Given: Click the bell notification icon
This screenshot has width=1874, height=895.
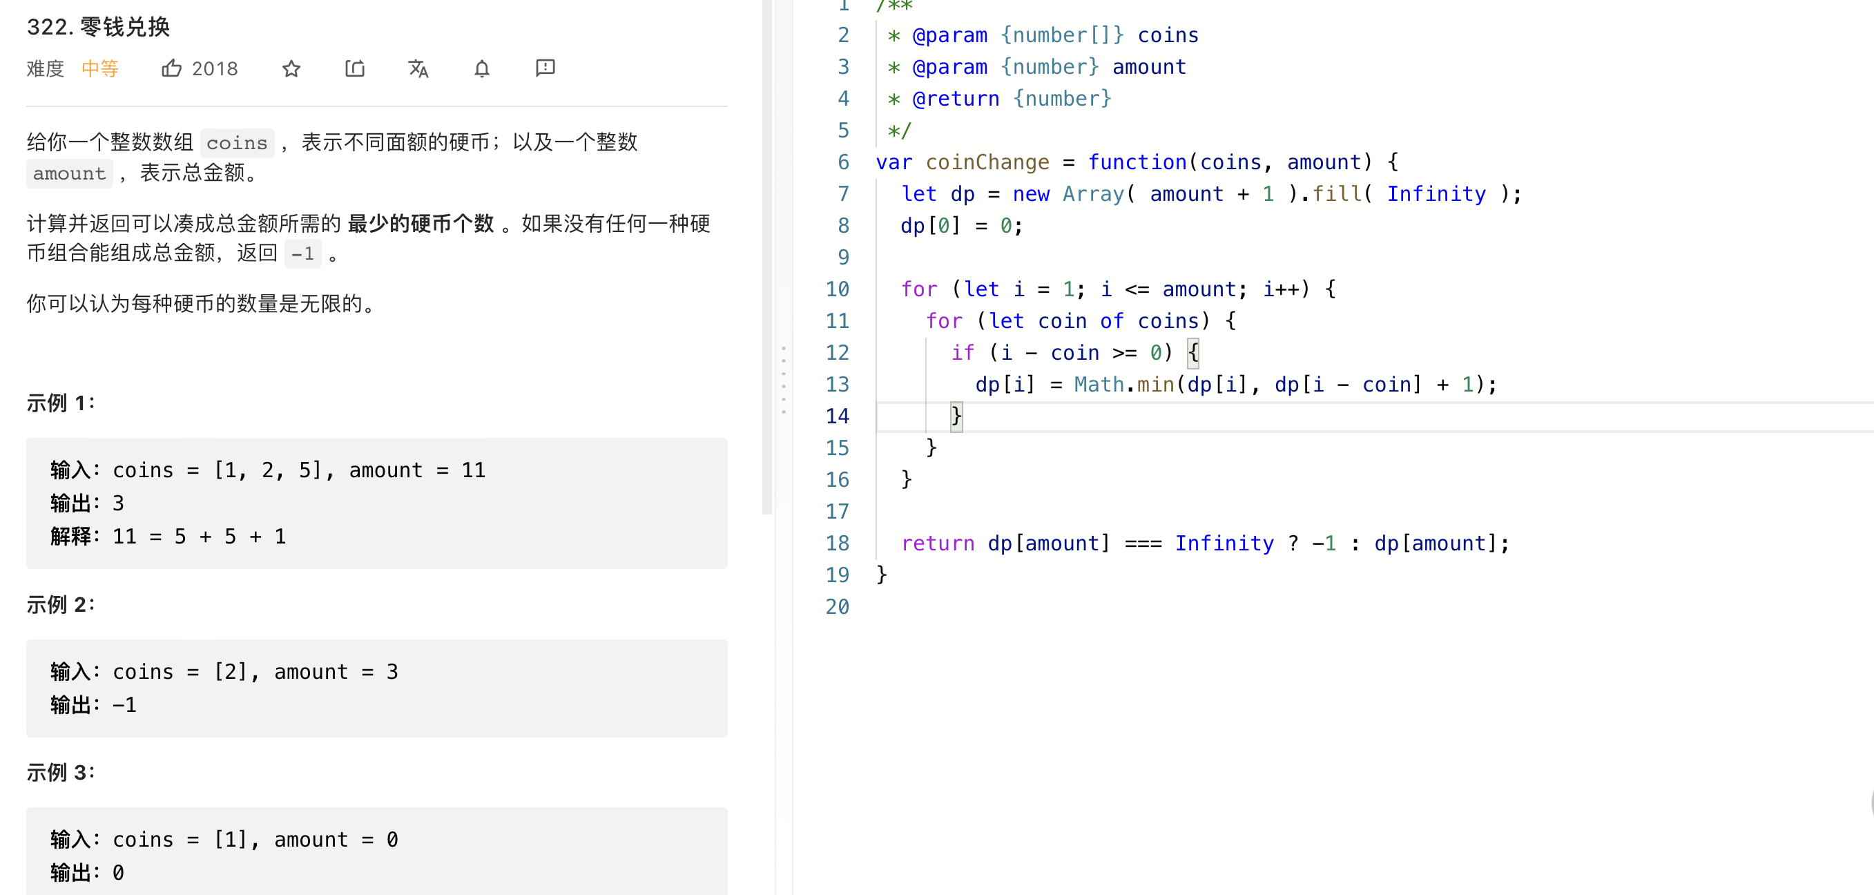Looking at the screenshot, I should 481,68.
